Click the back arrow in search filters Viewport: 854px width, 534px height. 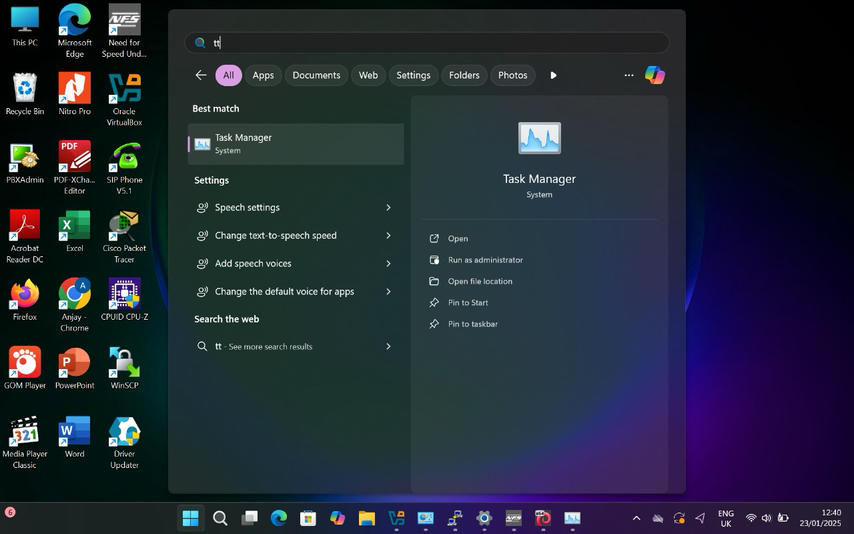coord(201,75)
